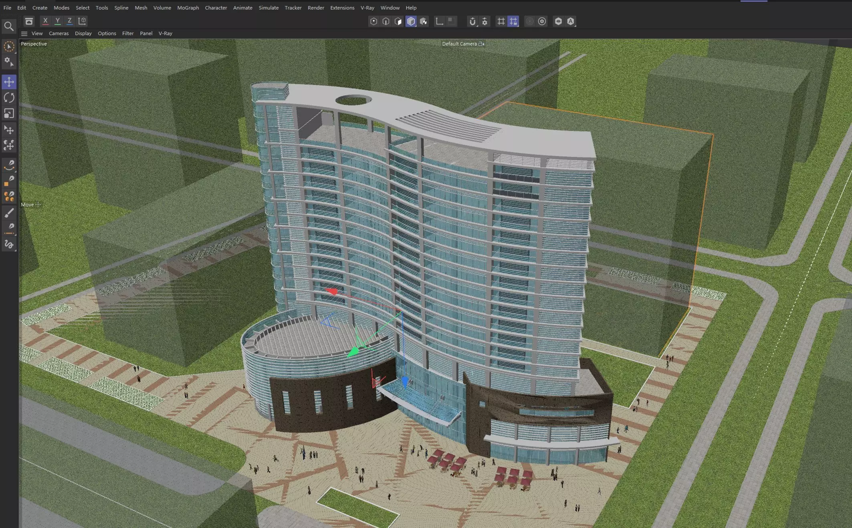This screenshot has width=852, height=528.
Task: Click the gear-cursor selection settings tool
Action: point(9,62)
